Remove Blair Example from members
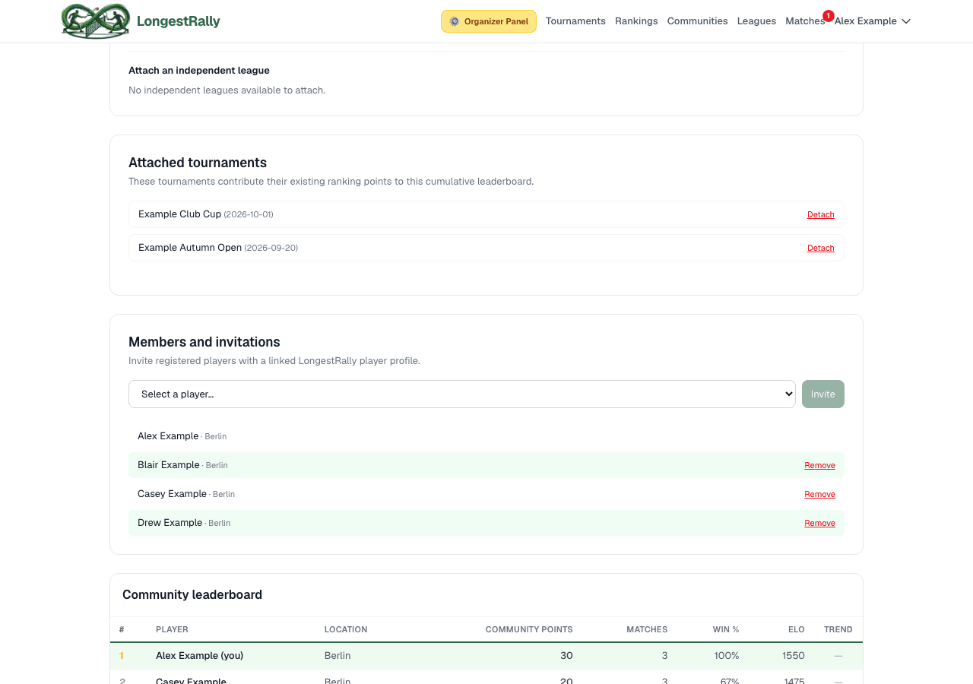973x684 pixels. (x=819, y=465)
